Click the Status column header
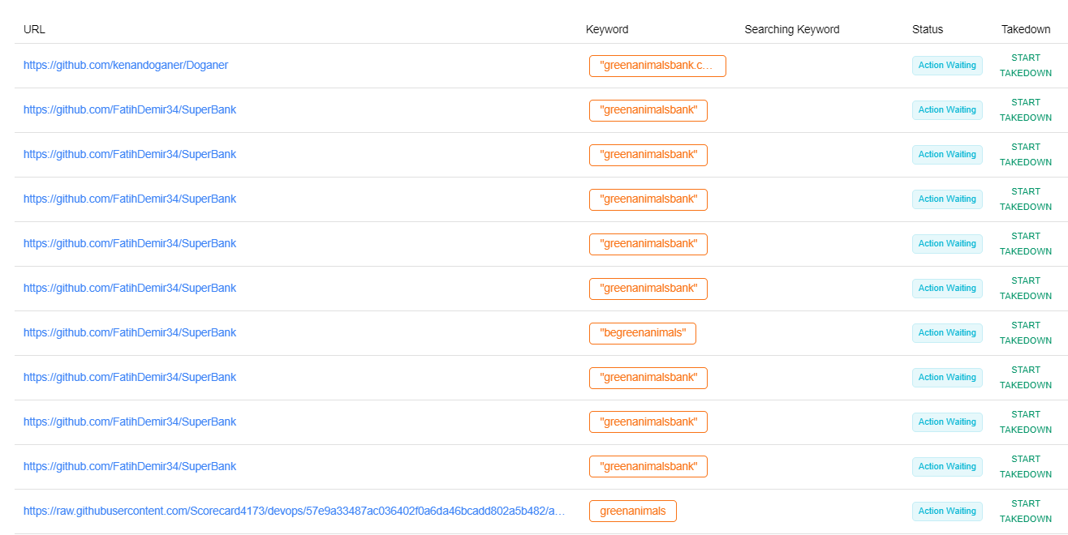 pos(928,29)
